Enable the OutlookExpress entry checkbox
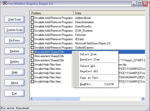 [32, 48]
